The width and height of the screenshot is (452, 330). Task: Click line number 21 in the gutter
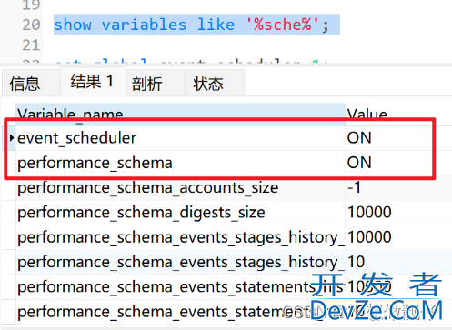point(31,45)
